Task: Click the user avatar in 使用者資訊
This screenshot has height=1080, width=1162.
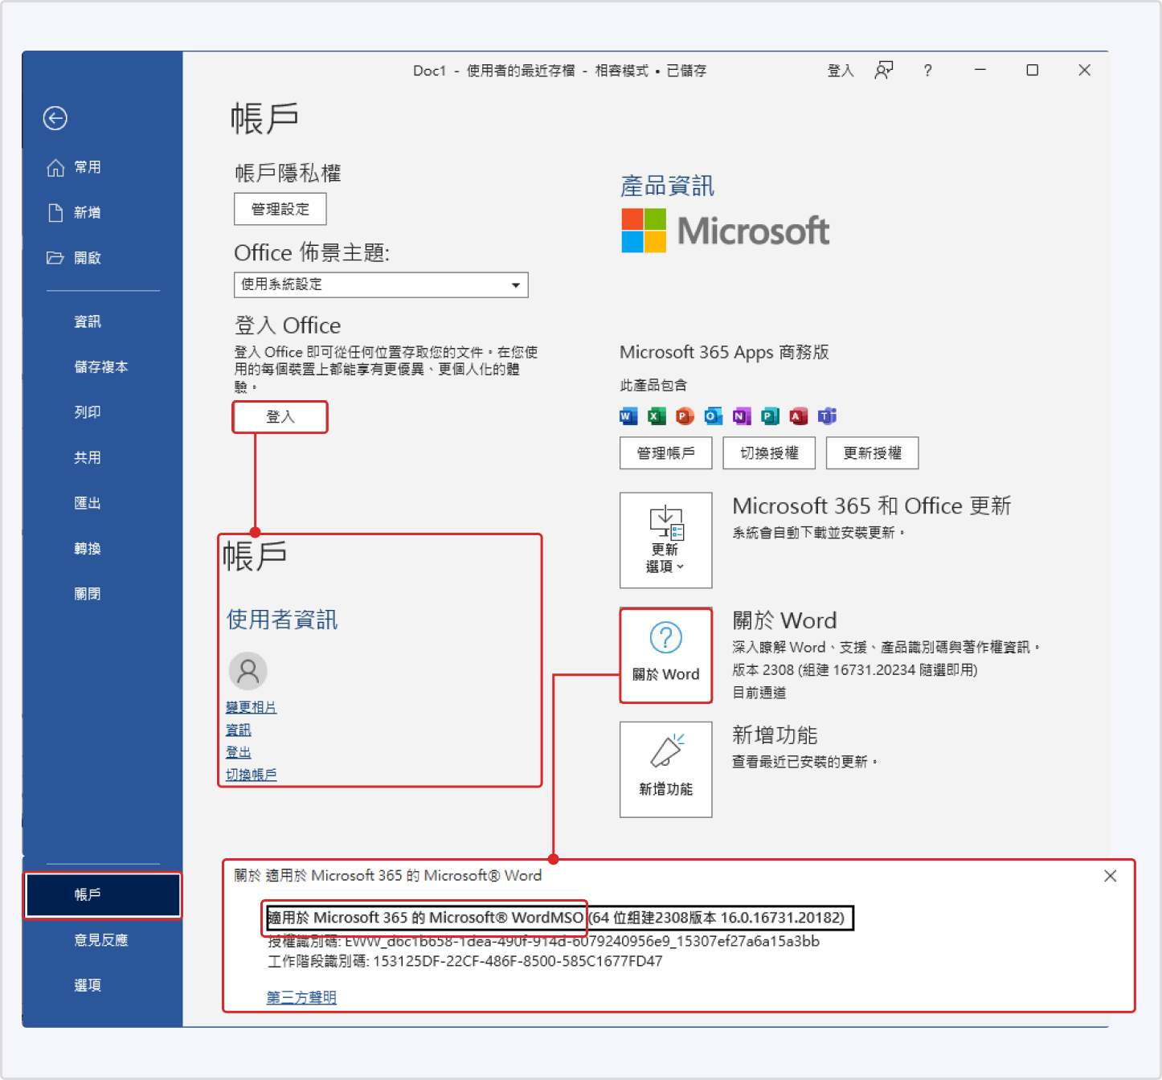Action: 248,671
